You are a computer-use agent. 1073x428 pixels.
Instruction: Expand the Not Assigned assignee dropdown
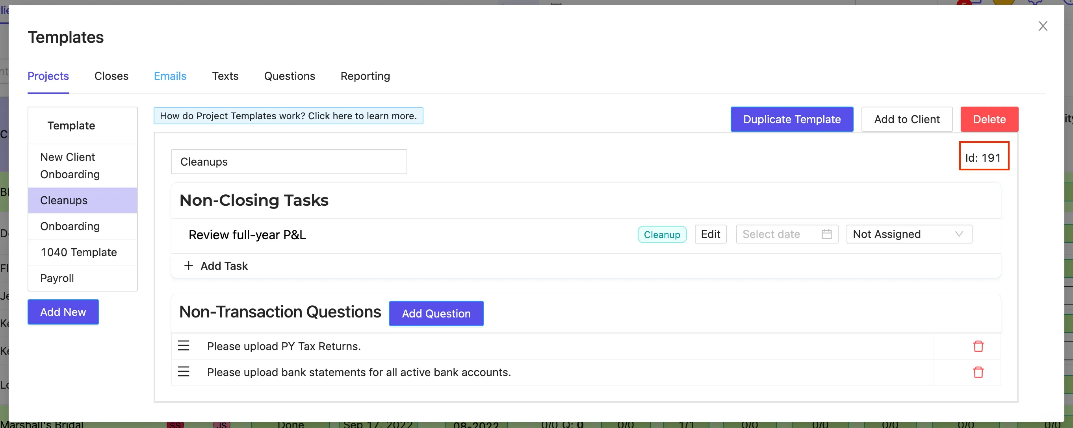[909, 234]
